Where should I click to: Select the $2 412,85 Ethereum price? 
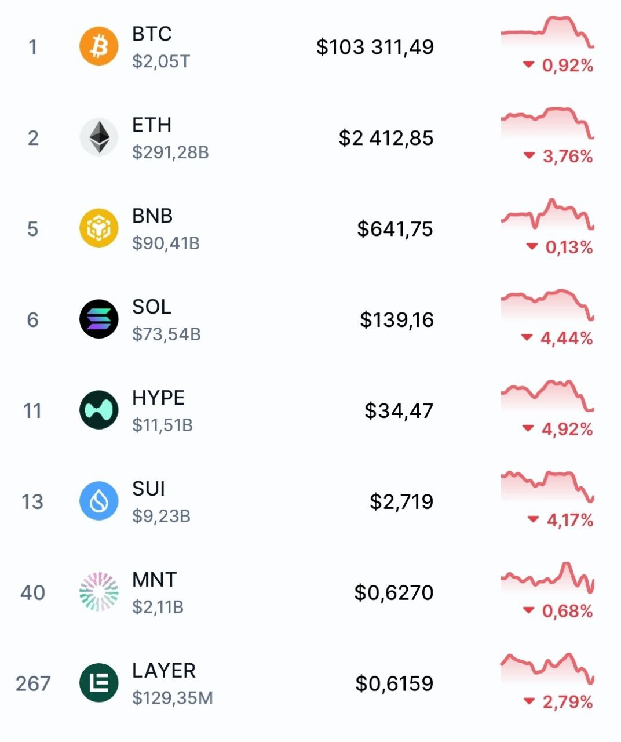(x=386, y=138)
